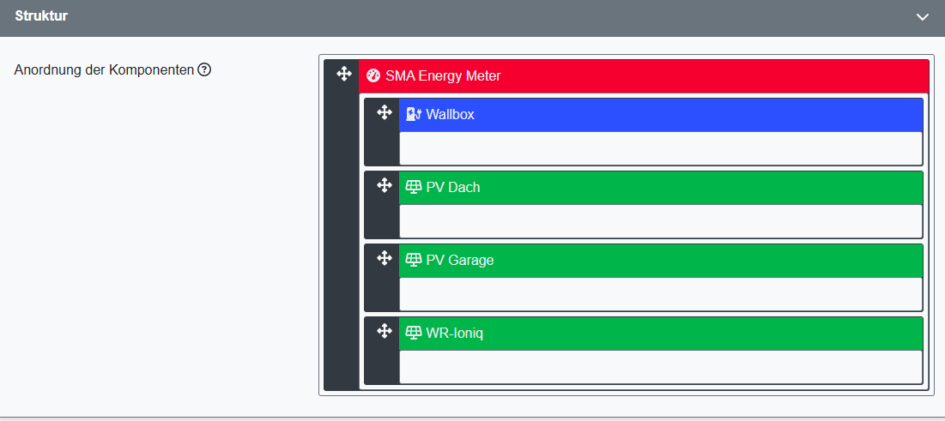Click the WR-Ioniq move handle icon
Screen dimensions: 945x421
pos(385,332)
